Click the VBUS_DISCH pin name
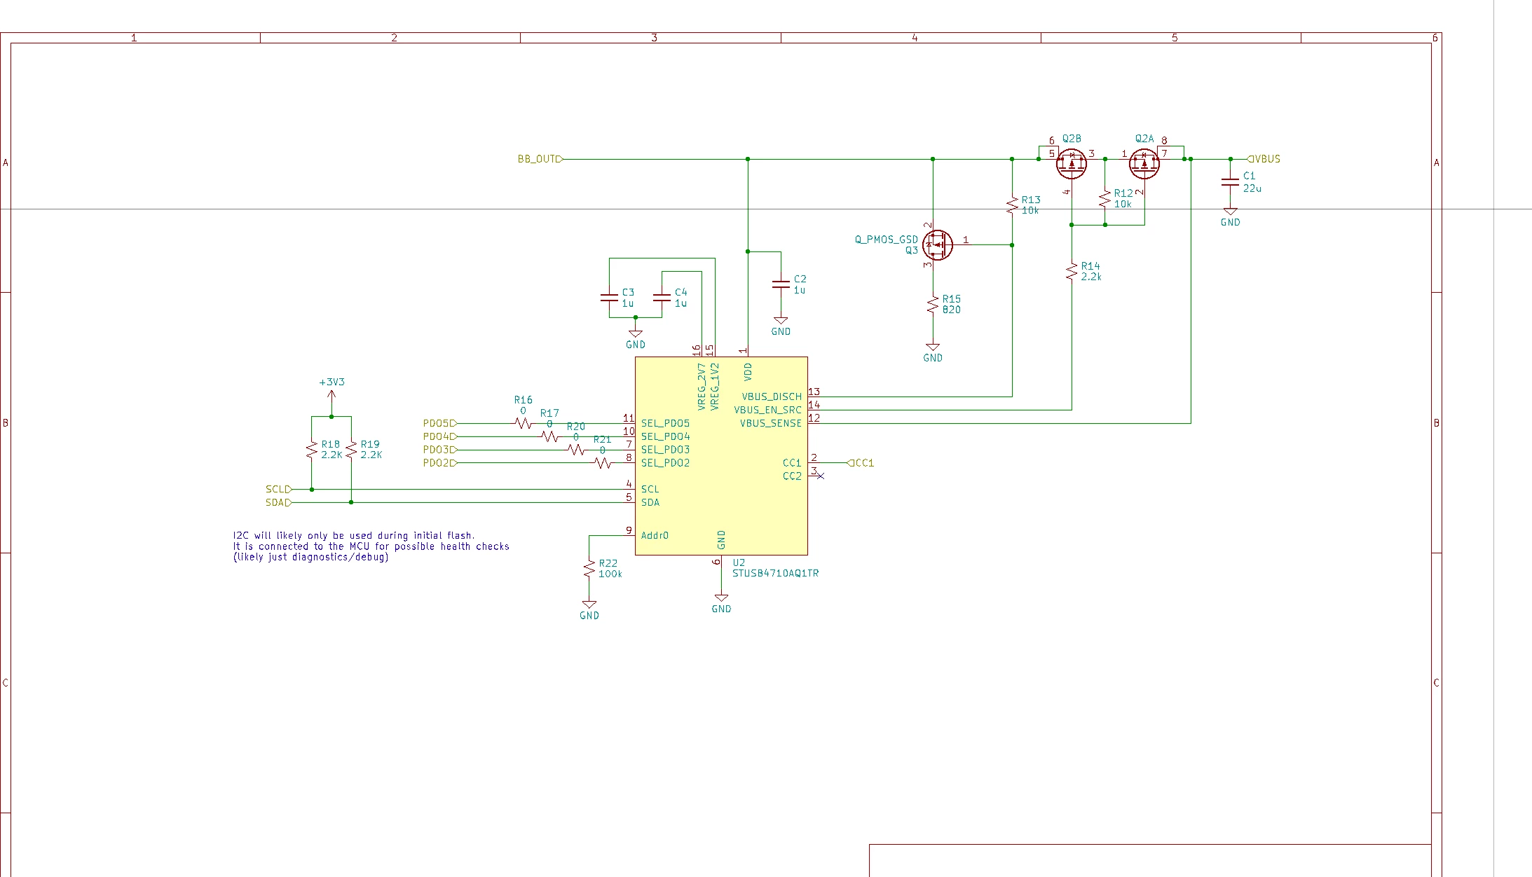1532x877 pixels. (772, 396)
